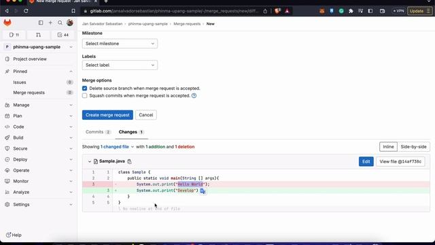435x245 pixels.
Task: Open the GitLab home logo
Action: point(7,22)
